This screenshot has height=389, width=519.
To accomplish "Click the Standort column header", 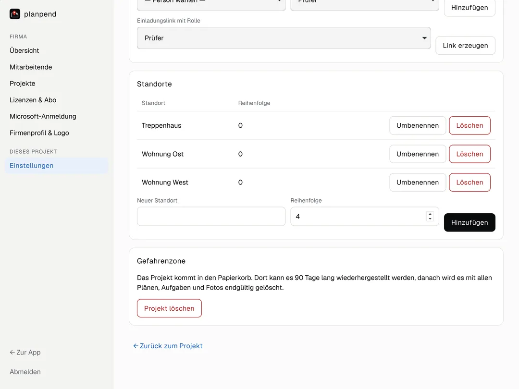I will [153, 103].
